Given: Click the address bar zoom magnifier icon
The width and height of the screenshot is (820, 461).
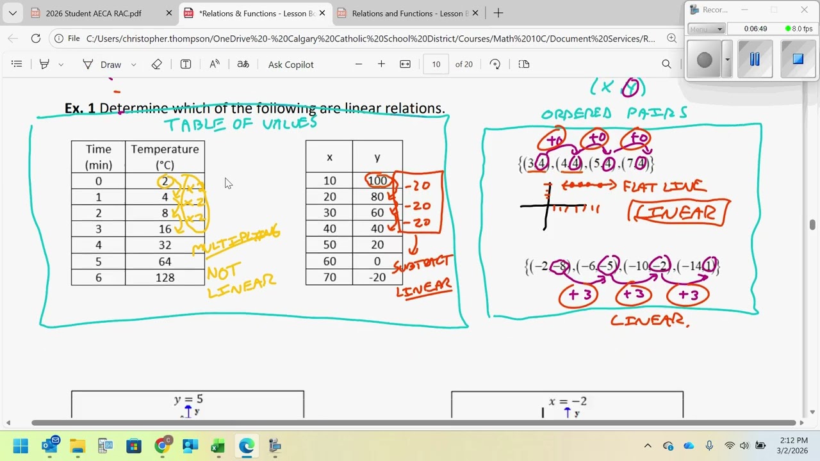Looking at the screenshot, I should point(671,38).
